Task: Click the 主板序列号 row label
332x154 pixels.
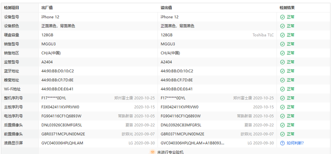Action: [x=13, y=107]
